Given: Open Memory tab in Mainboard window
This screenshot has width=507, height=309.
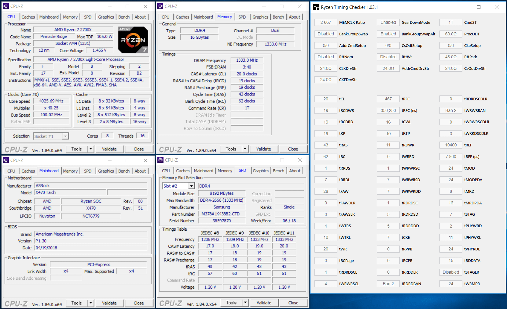Looking at the screenshot, I should (x=70, y=171).
